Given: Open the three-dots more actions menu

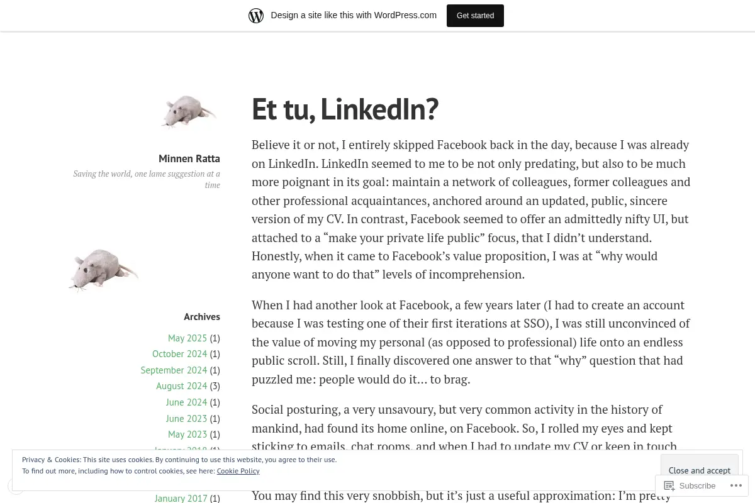Looking at the screenshot, I should pyautogui.click(x=735, y=485).
